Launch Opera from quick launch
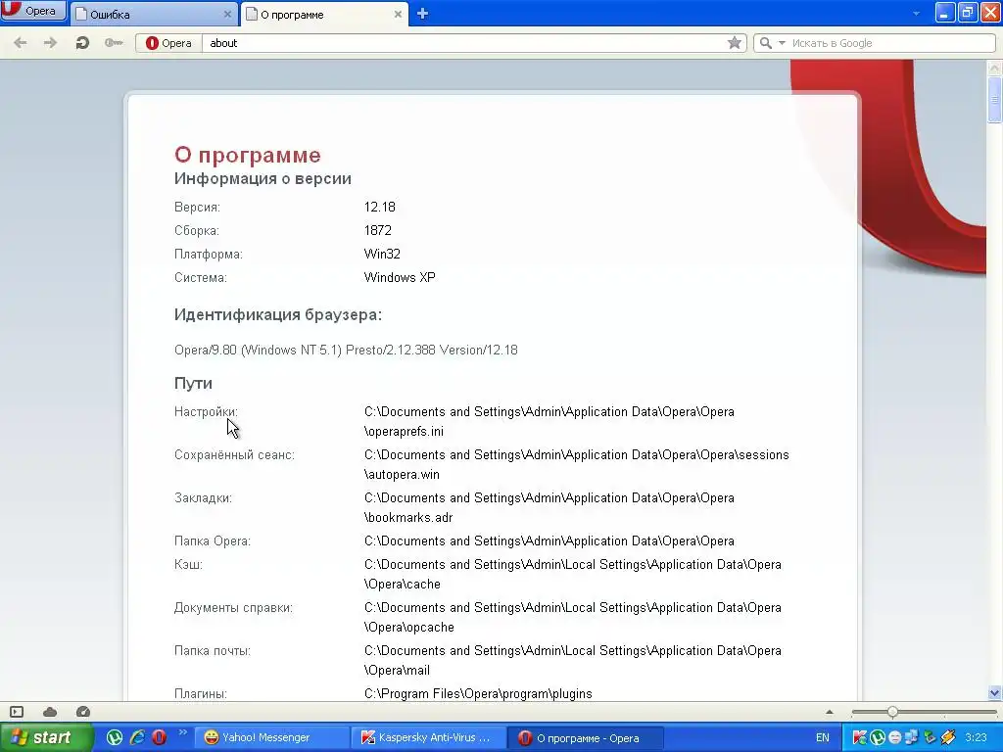Image resolution: width=1003 pixels, height=752 pixels. point(159,737)
